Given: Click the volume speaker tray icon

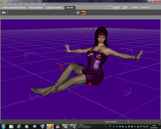Looking at the screenshot, I should [x=147, y=127].
